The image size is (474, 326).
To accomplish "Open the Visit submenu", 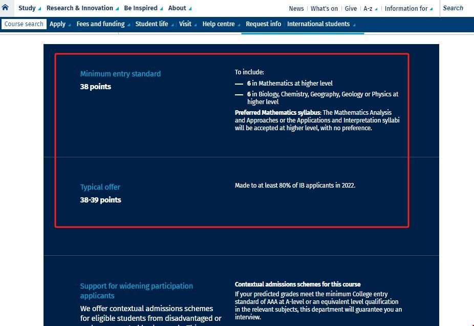I will click(x=187, y=24).
